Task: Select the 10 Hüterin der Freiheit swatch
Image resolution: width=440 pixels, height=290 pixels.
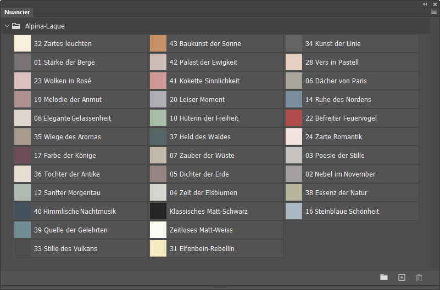Action: tap(158, 118)
